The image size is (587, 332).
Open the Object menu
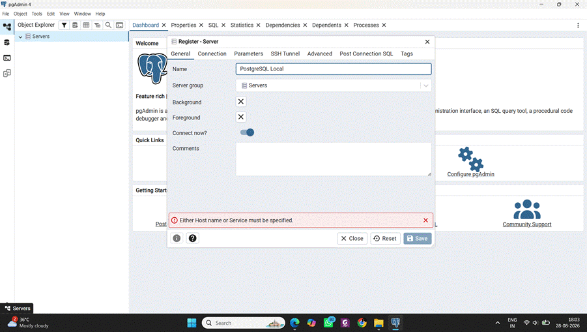pyautogui.click(x=20, y=14)
